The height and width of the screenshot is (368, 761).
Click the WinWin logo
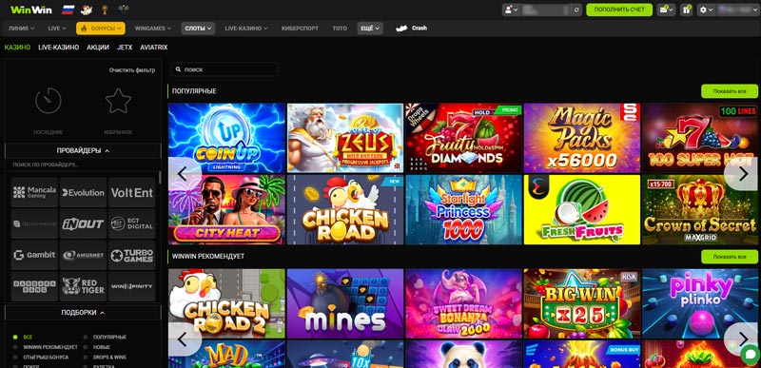point(31,10)
